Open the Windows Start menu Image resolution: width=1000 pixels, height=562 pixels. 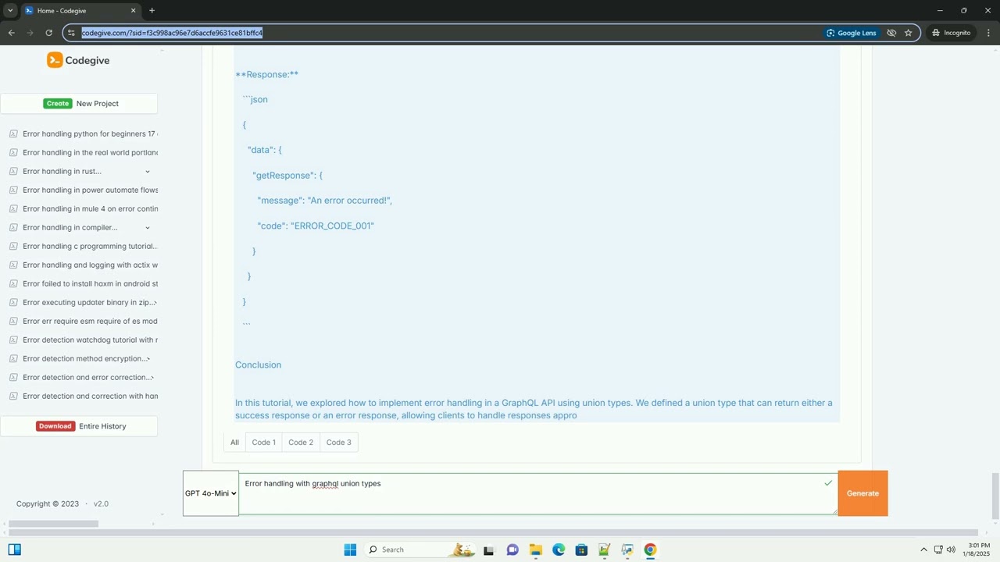pos(350,550)
